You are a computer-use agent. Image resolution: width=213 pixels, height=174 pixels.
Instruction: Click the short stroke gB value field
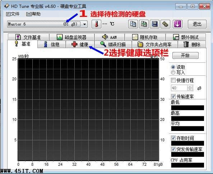(x=179, y=88)
